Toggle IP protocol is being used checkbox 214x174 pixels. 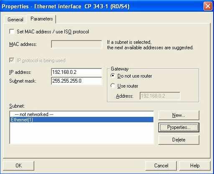(x=12, y=61)
